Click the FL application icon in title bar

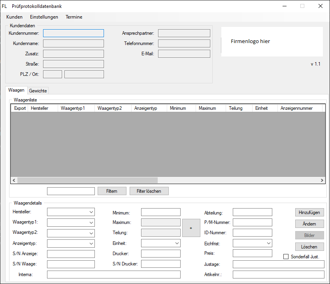pyautogui.click(x=4, y=6)
